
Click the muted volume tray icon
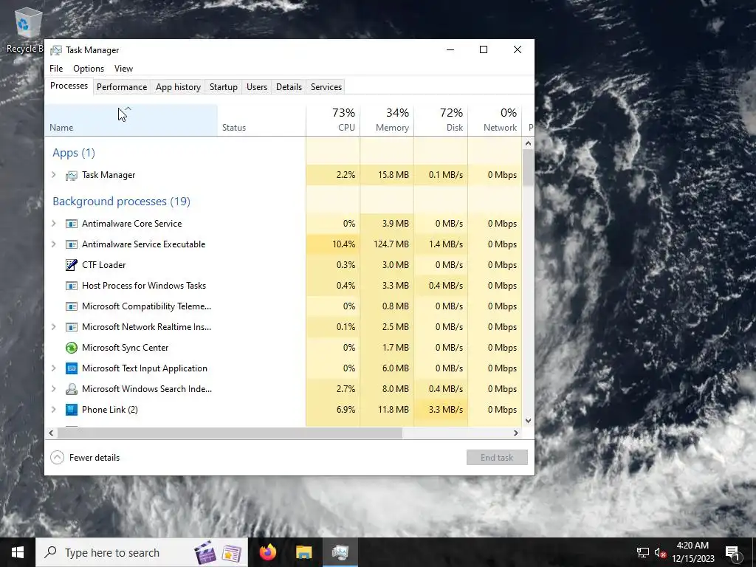click(x=660, y=552)
